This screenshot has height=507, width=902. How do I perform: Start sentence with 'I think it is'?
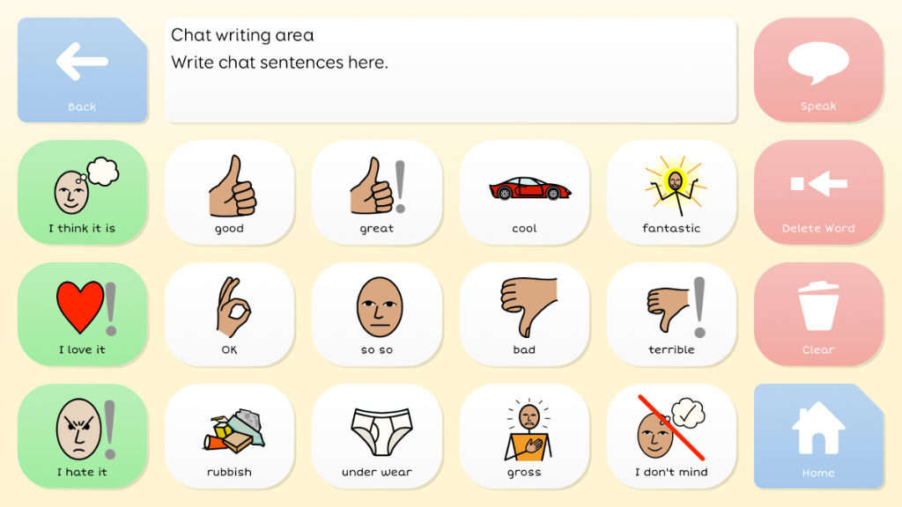pos(82,193)
